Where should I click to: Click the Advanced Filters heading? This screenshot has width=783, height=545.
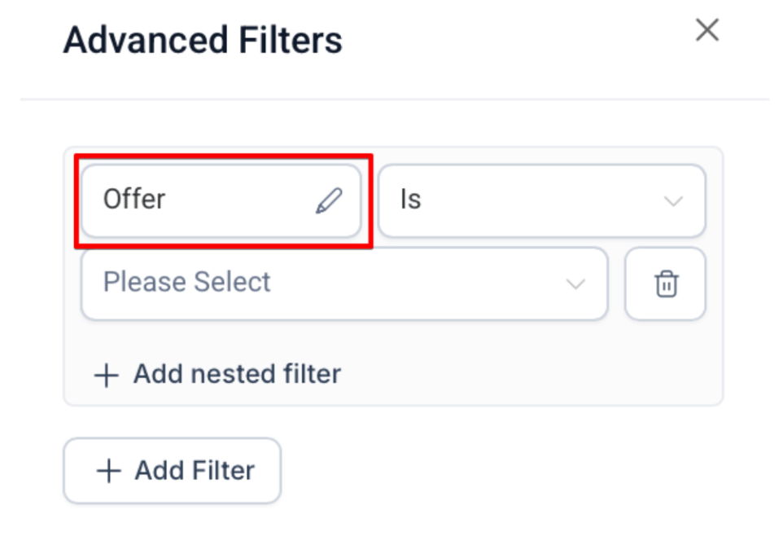203,40
